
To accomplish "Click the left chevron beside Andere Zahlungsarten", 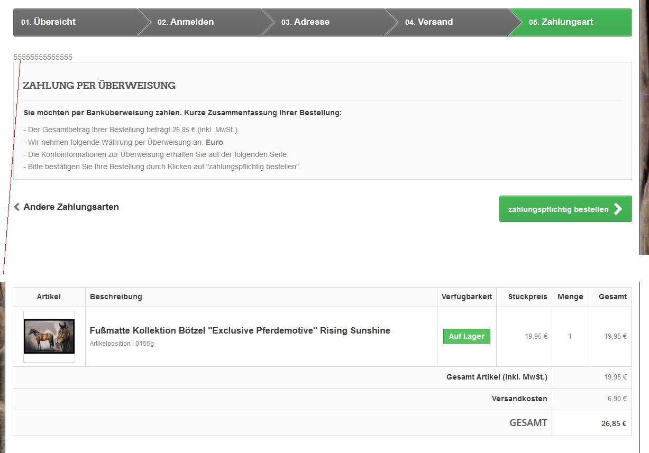I will click(x=17, y=207).
